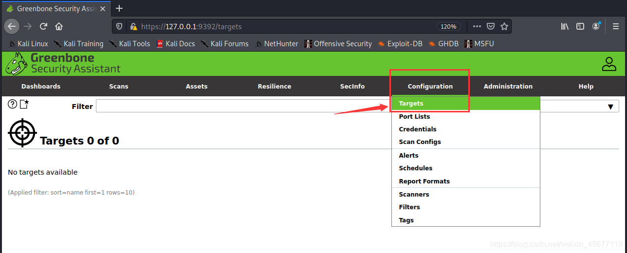The height and width of the screenshot is (253, 627).
Task: Click the tracking protection shield icon
Action: point(120,26)
